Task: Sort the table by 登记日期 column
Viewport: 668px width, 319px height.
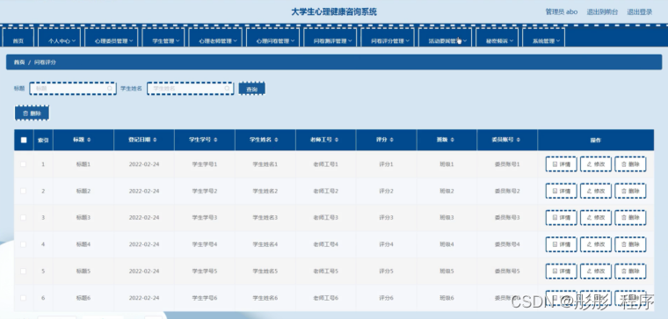Action: pos(155,140)
